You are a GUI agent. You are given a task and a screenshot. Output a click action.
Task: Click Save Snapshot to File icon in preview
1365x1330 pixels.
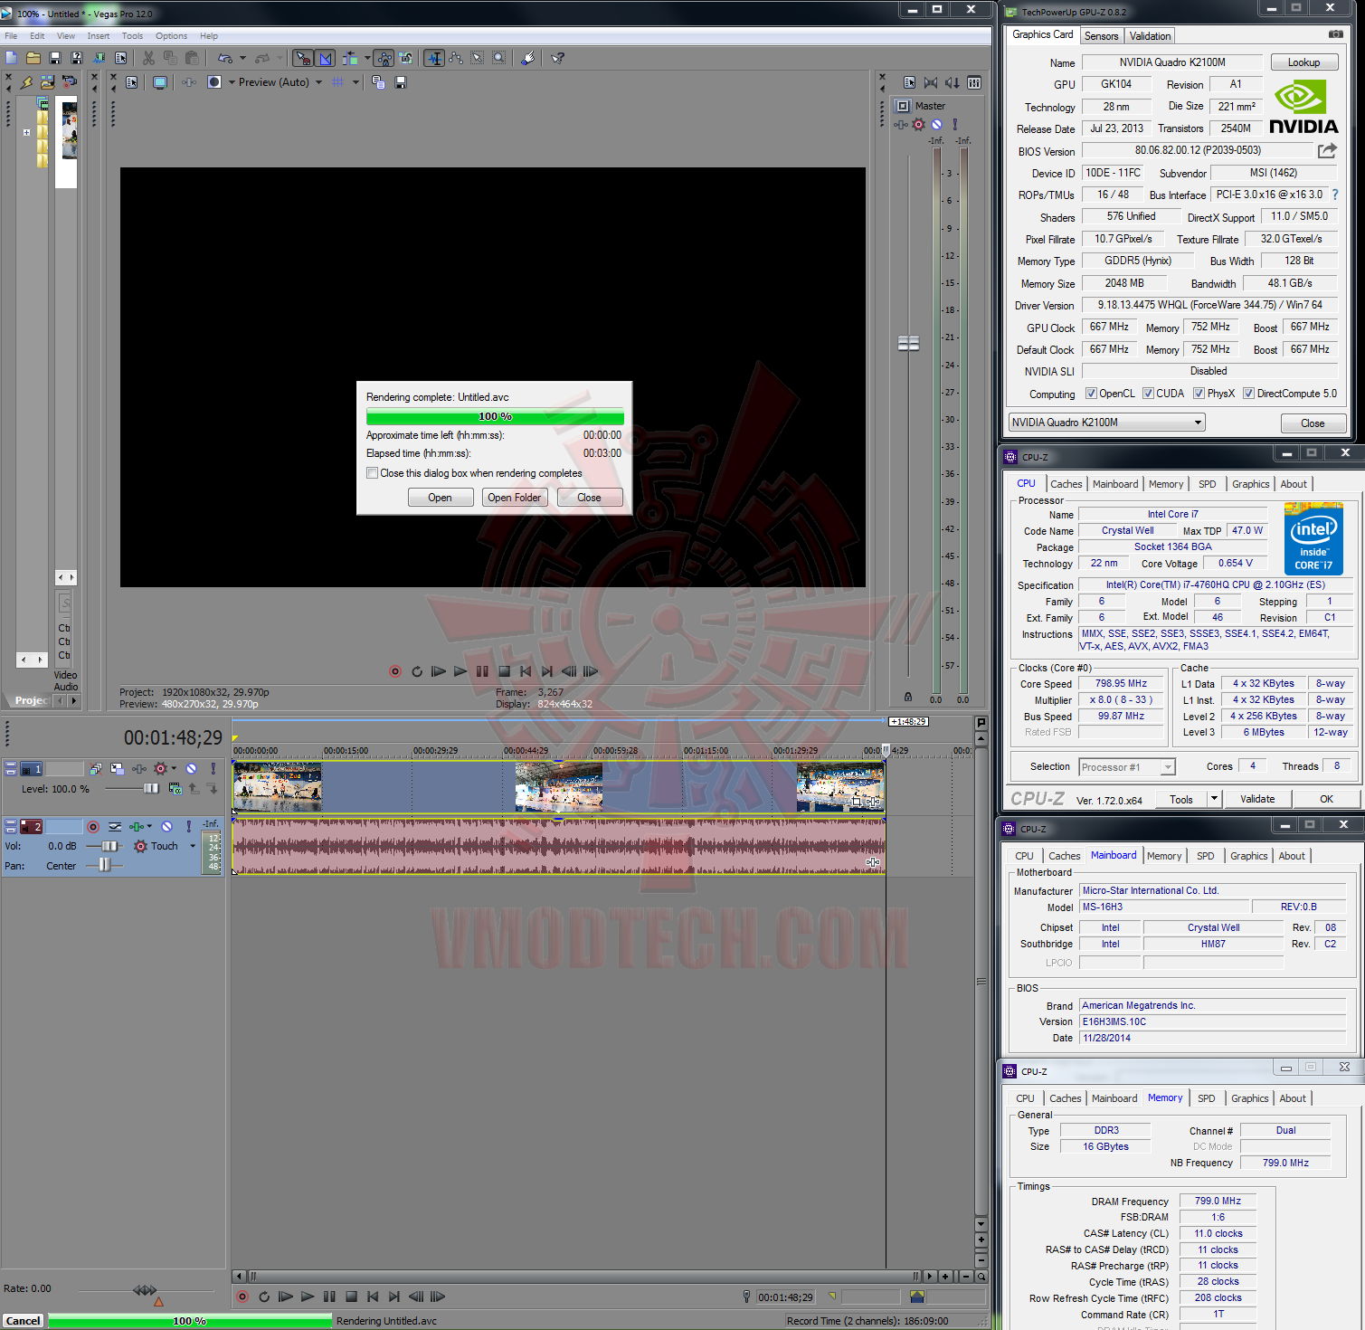tap(401, 82)
